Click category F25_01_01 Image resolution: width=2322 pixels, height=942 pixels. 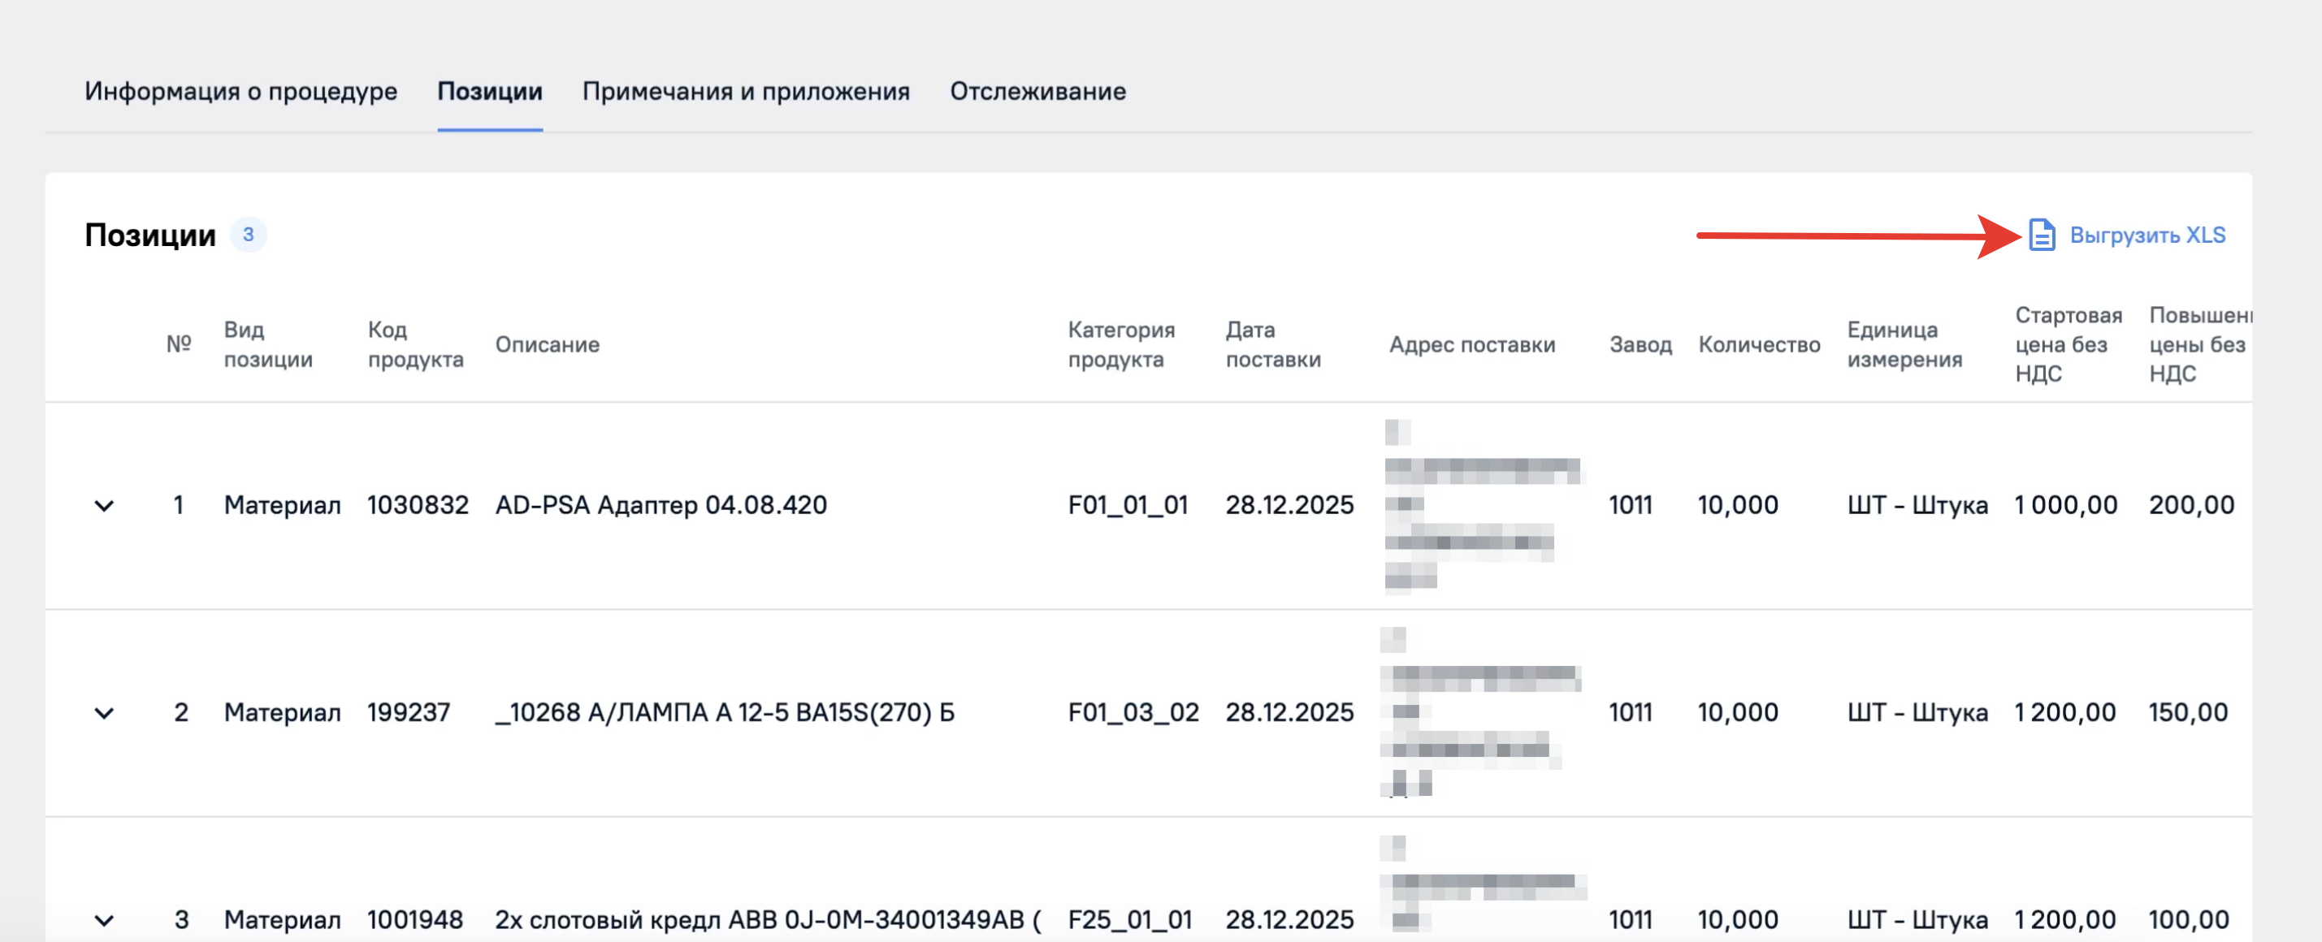click(x=1129, y=919)
